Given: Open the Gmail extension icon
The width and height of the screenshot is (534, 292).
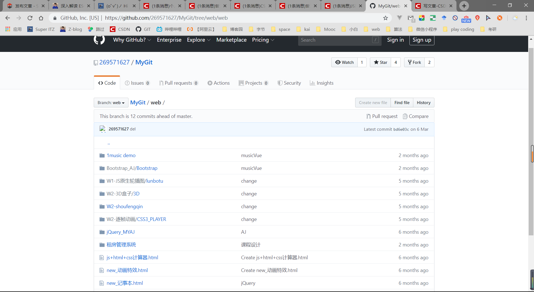Looking at the screenshot, I should [x=411, y=18].
